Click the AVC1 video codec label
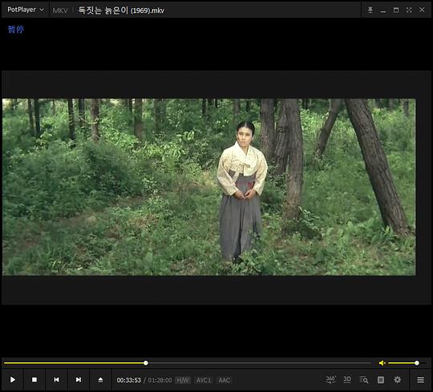The width and height of the screenshot is (433, 392). (x=204, y=380)
